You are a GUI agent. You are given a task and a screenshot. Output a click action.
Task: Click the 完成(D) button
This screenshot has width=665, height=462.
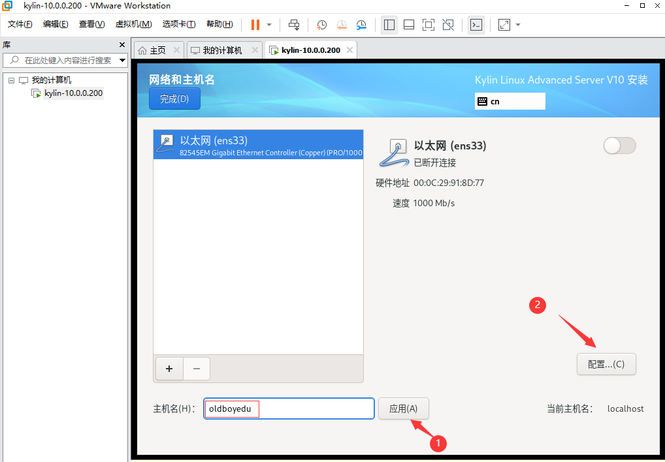tap(174, 99)
